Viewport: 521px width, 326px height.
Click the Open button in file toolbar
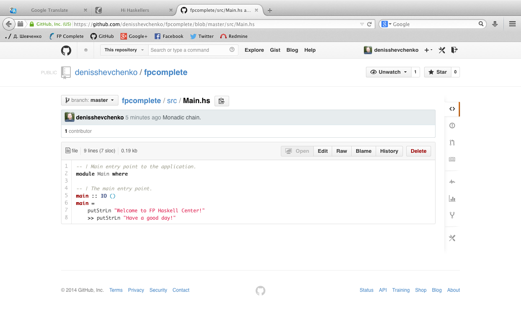point(297,151)
